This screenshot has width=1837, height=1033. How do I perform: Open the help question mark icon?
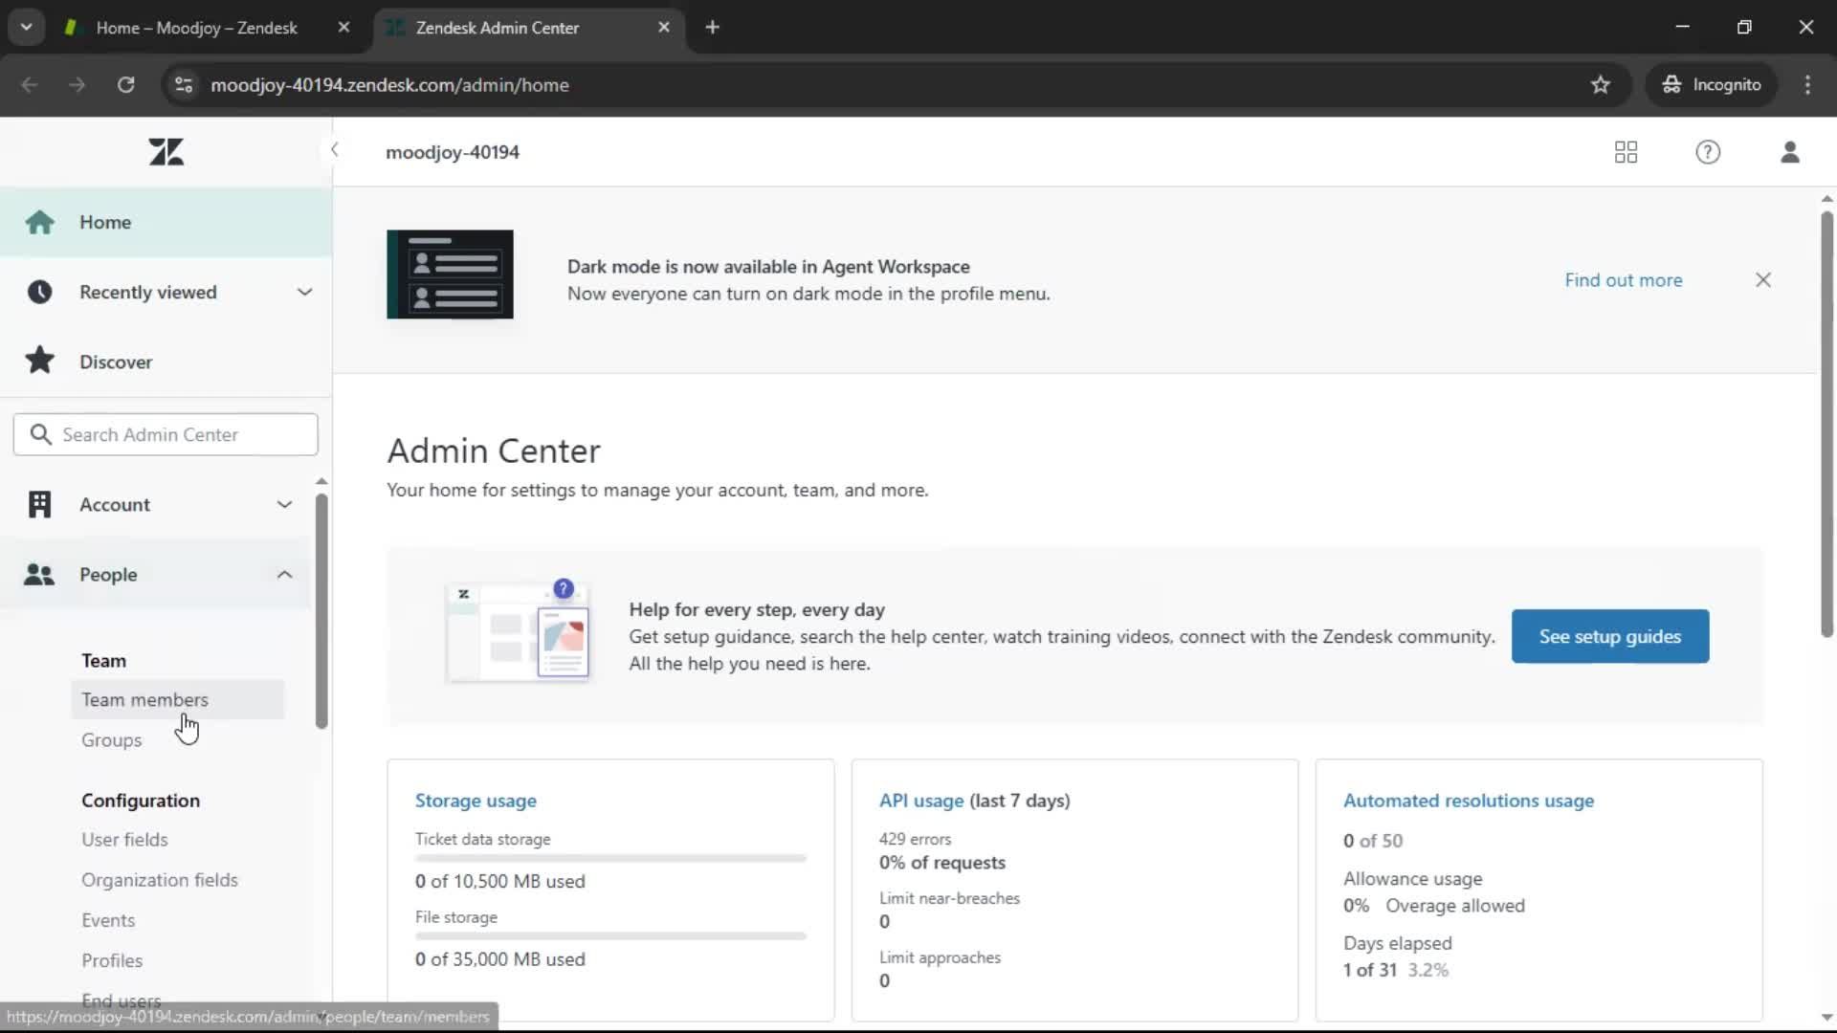point(1708,152)
